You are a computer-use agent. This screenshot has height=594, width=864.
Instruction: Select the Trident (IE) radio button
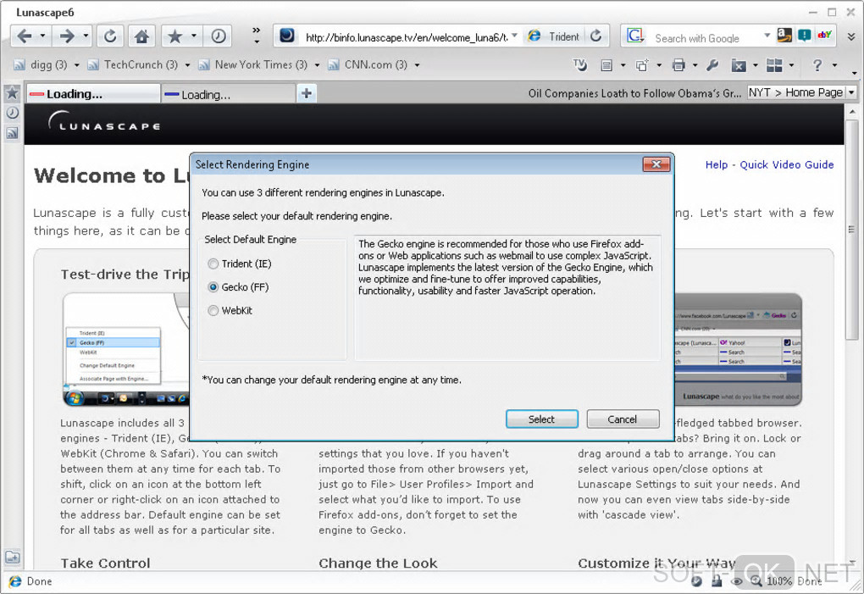[x=213, y=264]
